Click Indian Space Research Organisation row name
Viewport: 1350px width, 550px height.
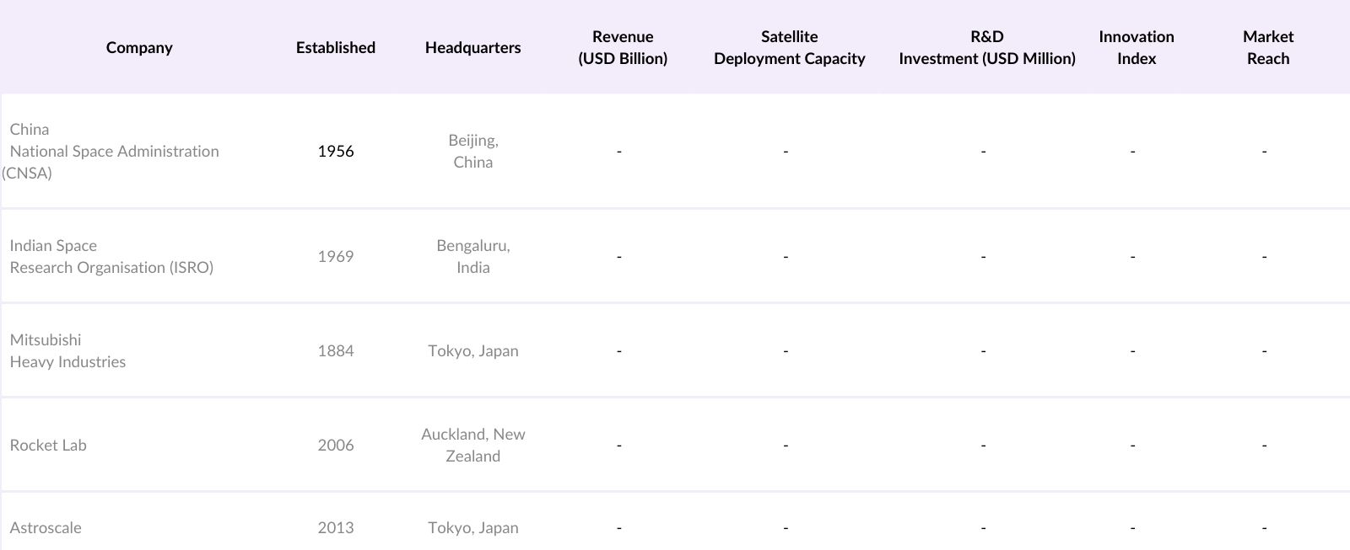pyautogui.click(x=111, y=257)
